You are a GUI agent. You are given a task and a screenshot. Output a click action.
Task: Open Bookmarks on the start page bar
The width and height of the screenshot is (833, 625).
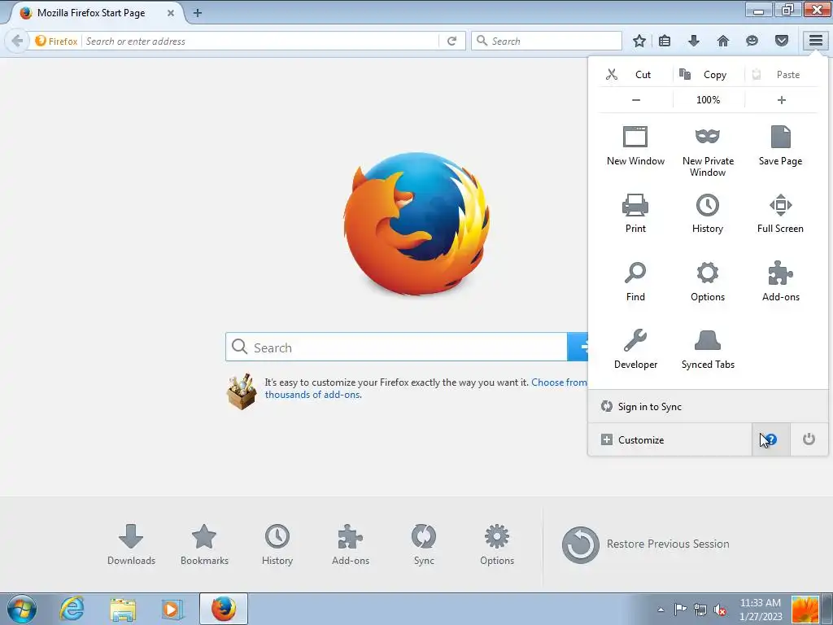point(204,544)
